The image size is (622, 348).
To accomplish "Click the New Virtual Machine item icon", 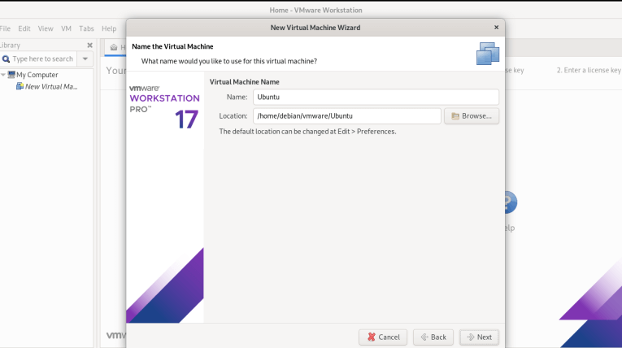I will [20, 86].
